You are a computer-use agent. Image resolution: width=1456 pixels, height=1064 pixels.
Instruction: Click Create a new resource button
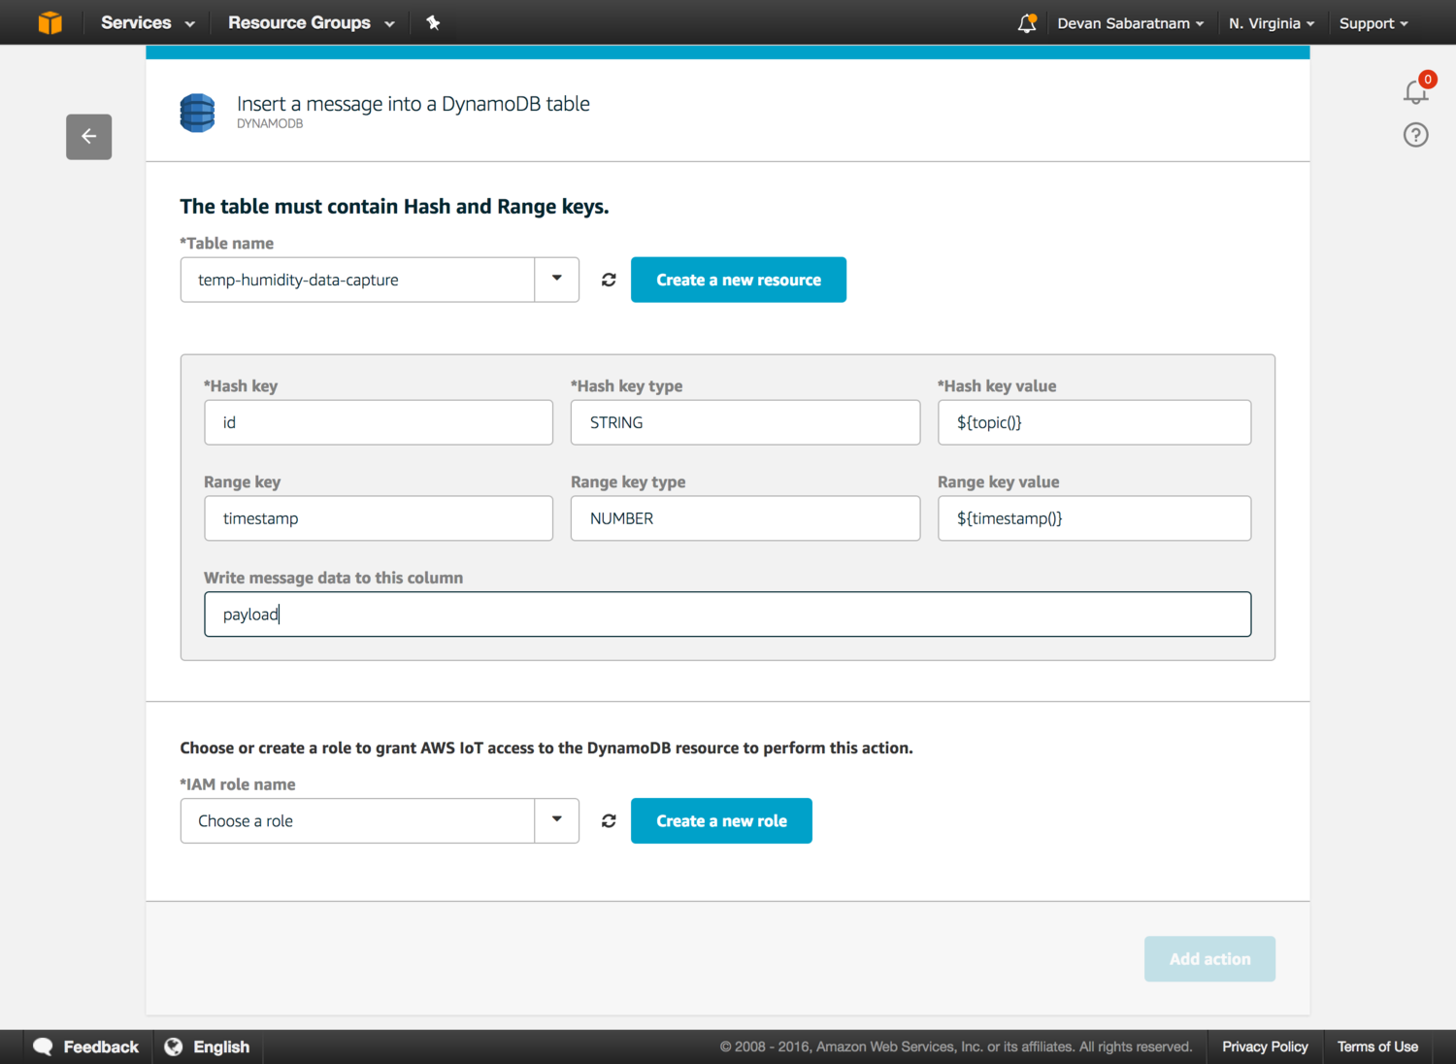click(739, 280)
